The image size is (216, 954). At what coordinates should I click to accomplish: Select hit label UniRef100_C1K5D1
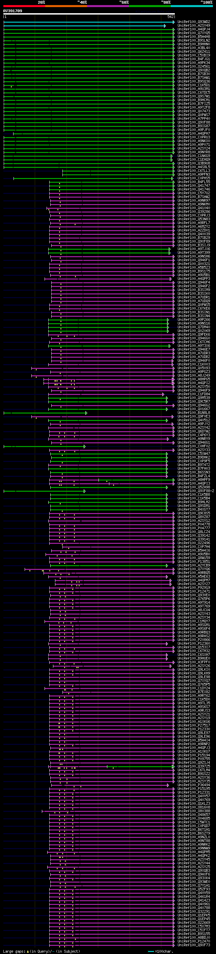[194, 85]
